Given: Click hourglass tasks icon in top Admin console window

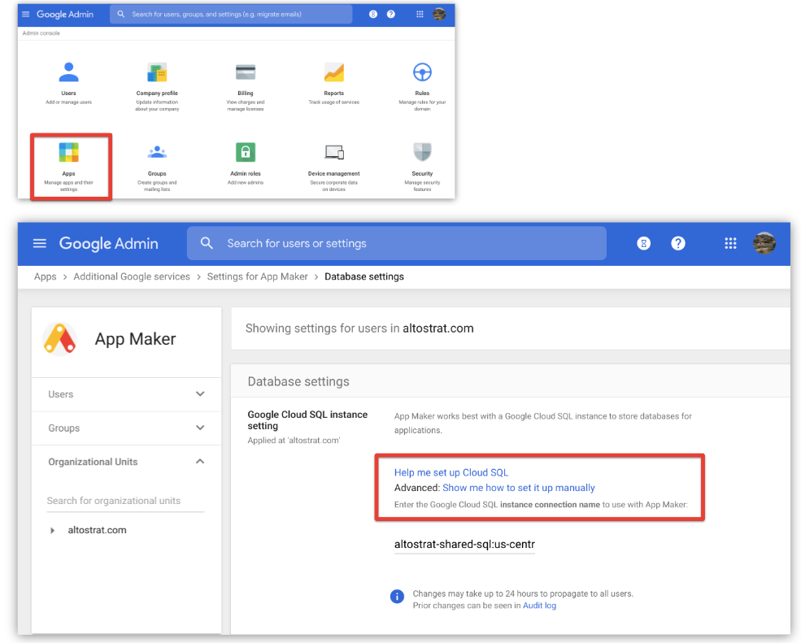Looking at the screenshot, I should click(373, 15).
